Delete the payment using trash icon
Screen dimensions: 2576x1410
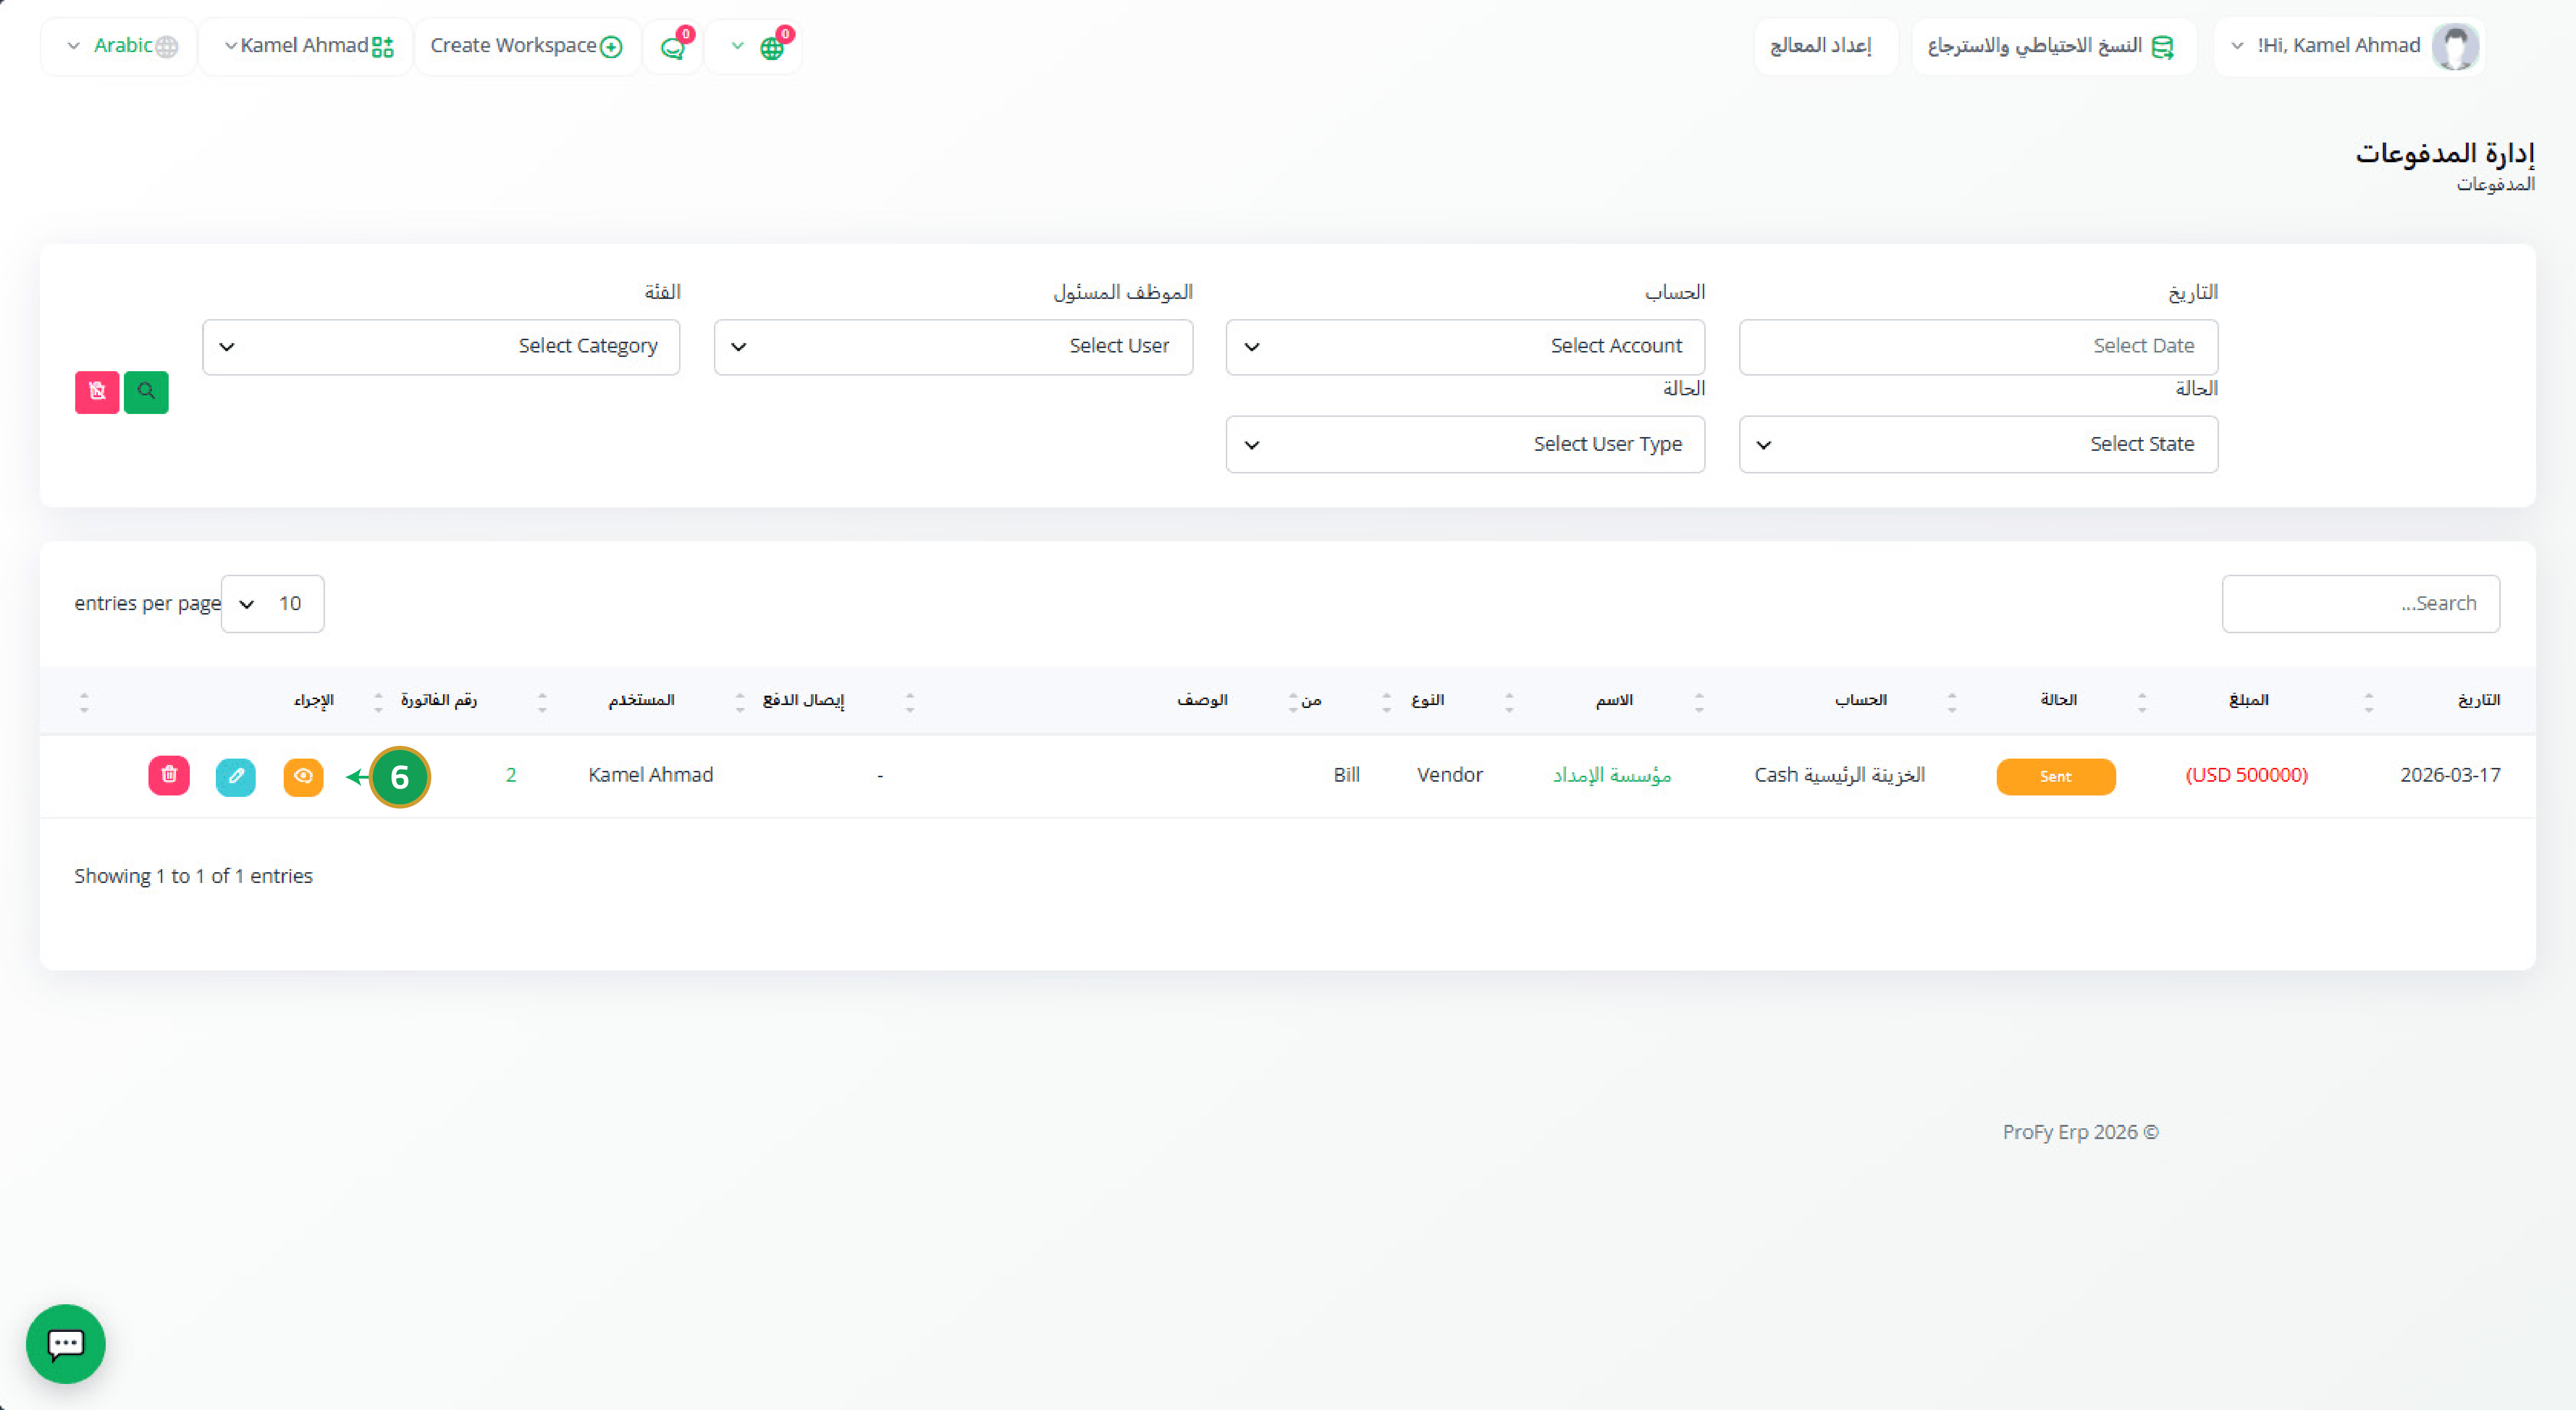pyautogui.click(x=169, y=775)
